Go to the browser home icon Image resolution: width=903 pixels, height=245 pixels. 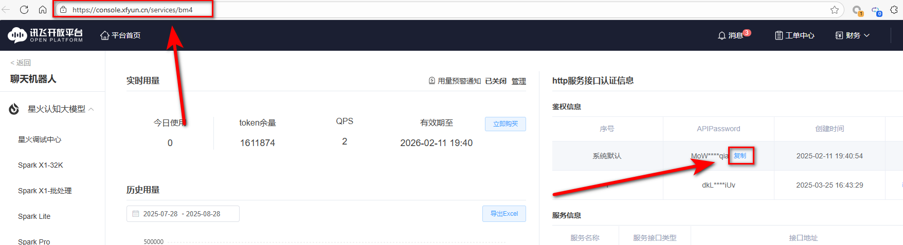click(x=43, y=10)
